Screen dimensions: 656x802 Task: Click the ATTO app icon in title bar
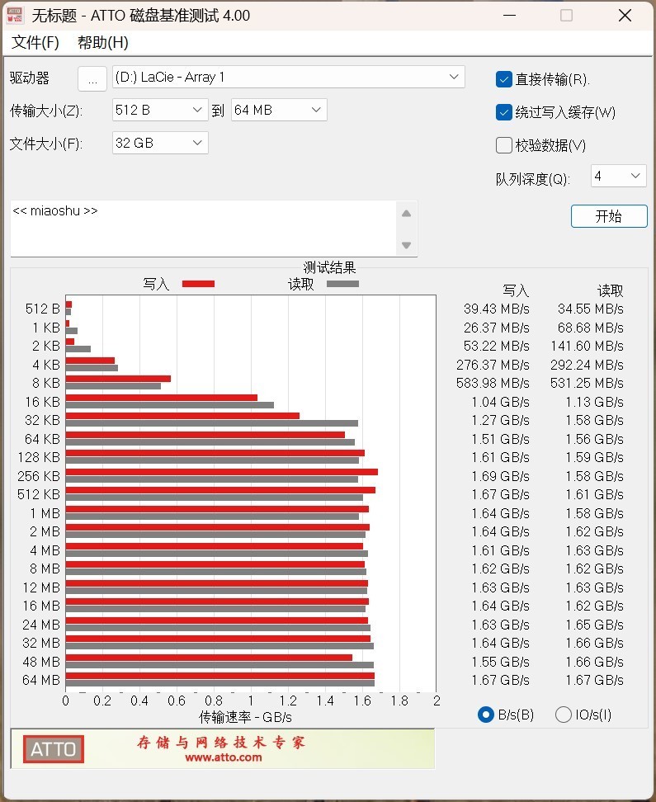pos(14,16)
